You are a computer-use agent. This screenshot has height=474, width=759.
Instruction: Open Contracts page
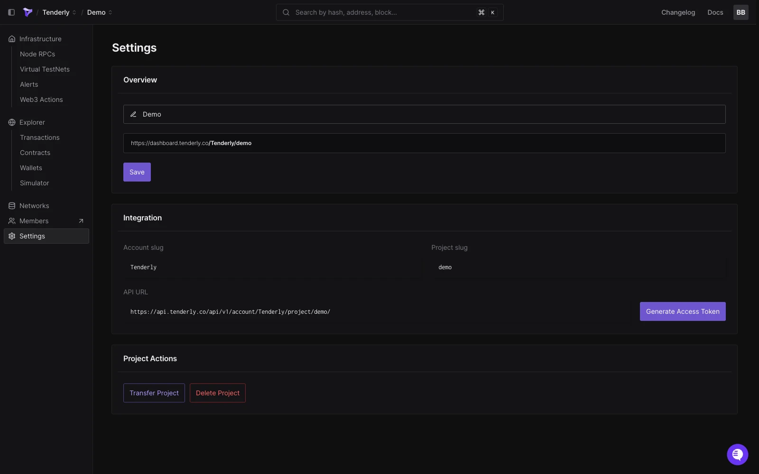click(x=35, y=153)
